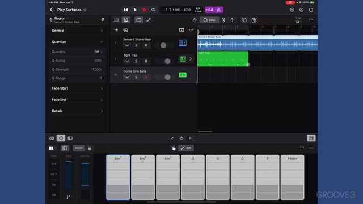This screenshot has width=363, height=204.
Task: Toggle the automation curve button
Action: click(149, 20)
